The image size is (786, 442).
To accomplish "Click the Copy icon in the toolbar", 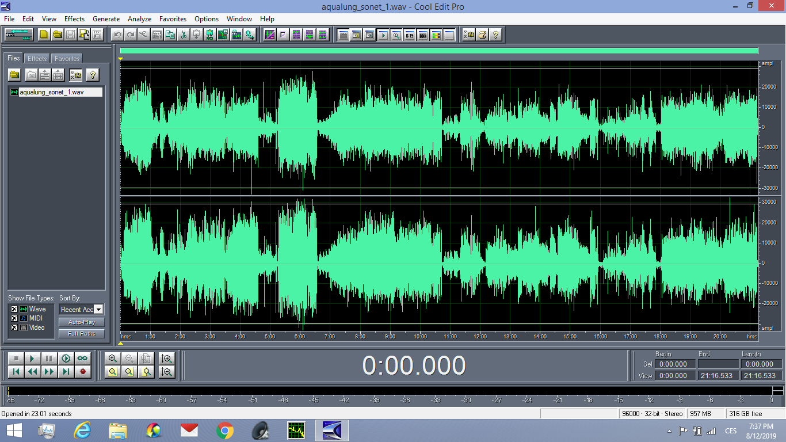I will (x=170, y=35).
